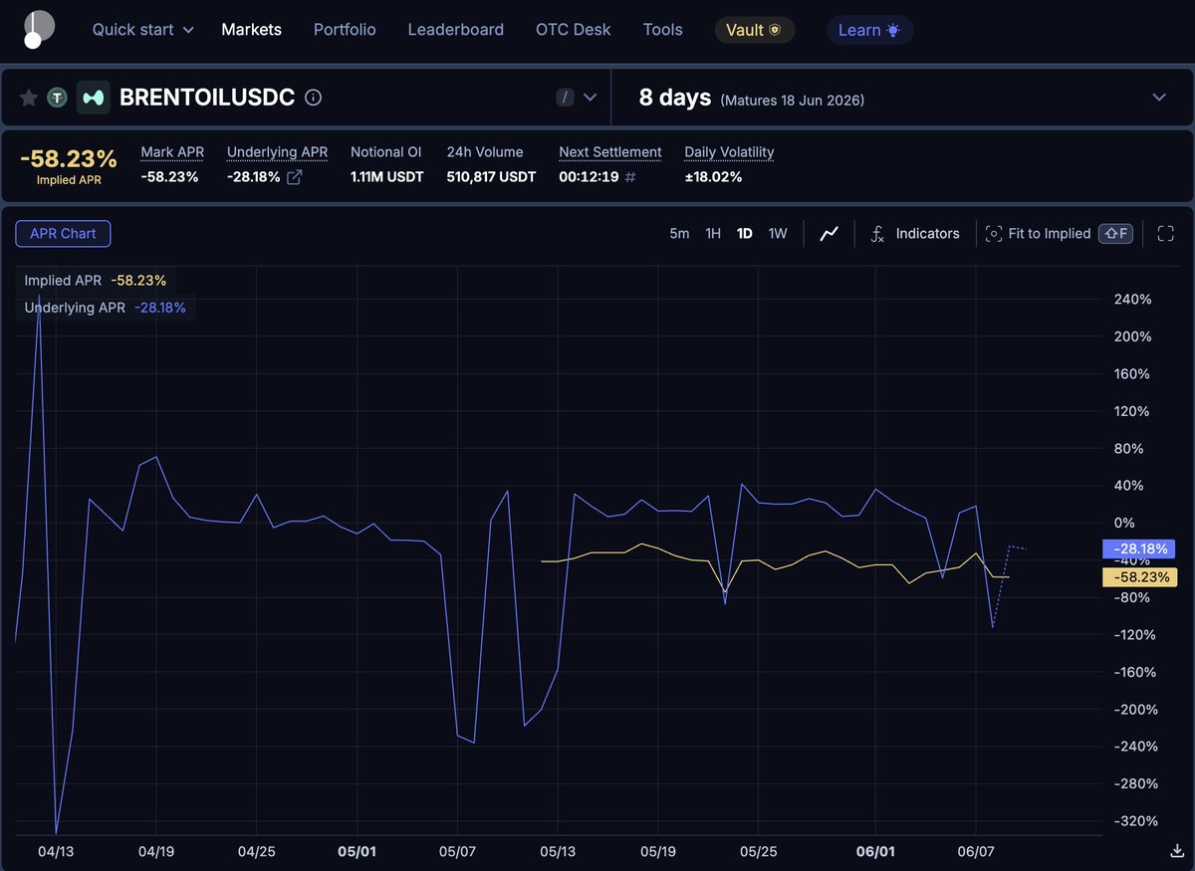Click the 8 days maturity label
The height and width of the screenshot is (871, 1195).
[675, 98]
